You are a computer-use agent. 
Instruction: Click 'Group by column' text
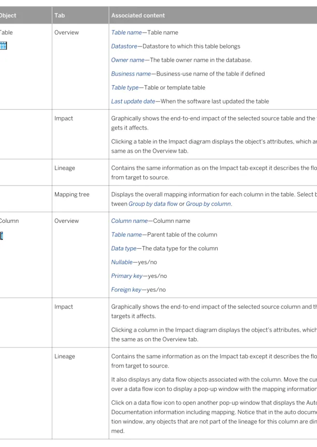208,204
